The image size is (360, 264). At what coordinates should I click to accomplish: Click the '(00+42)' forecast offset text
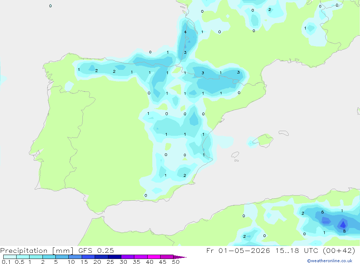(x=339, y=250)
